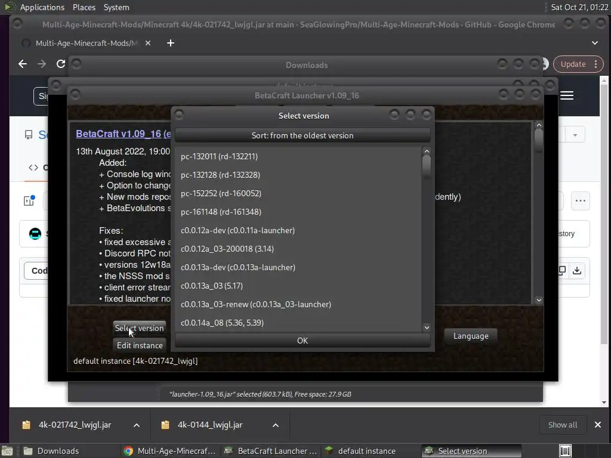Click Chrome Update button

coord(573,64)
